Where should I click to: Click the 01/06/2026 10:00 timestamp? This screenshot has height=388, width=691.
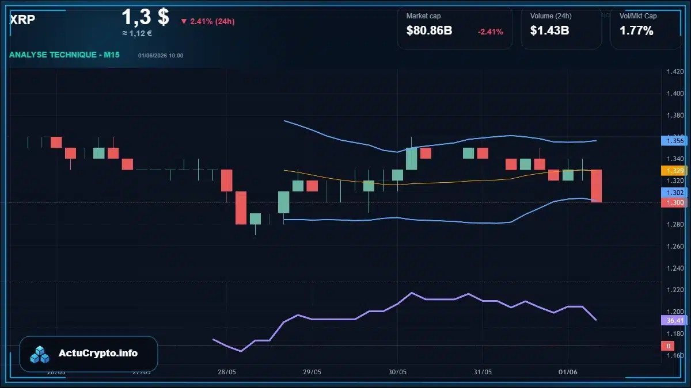[161, 56]
